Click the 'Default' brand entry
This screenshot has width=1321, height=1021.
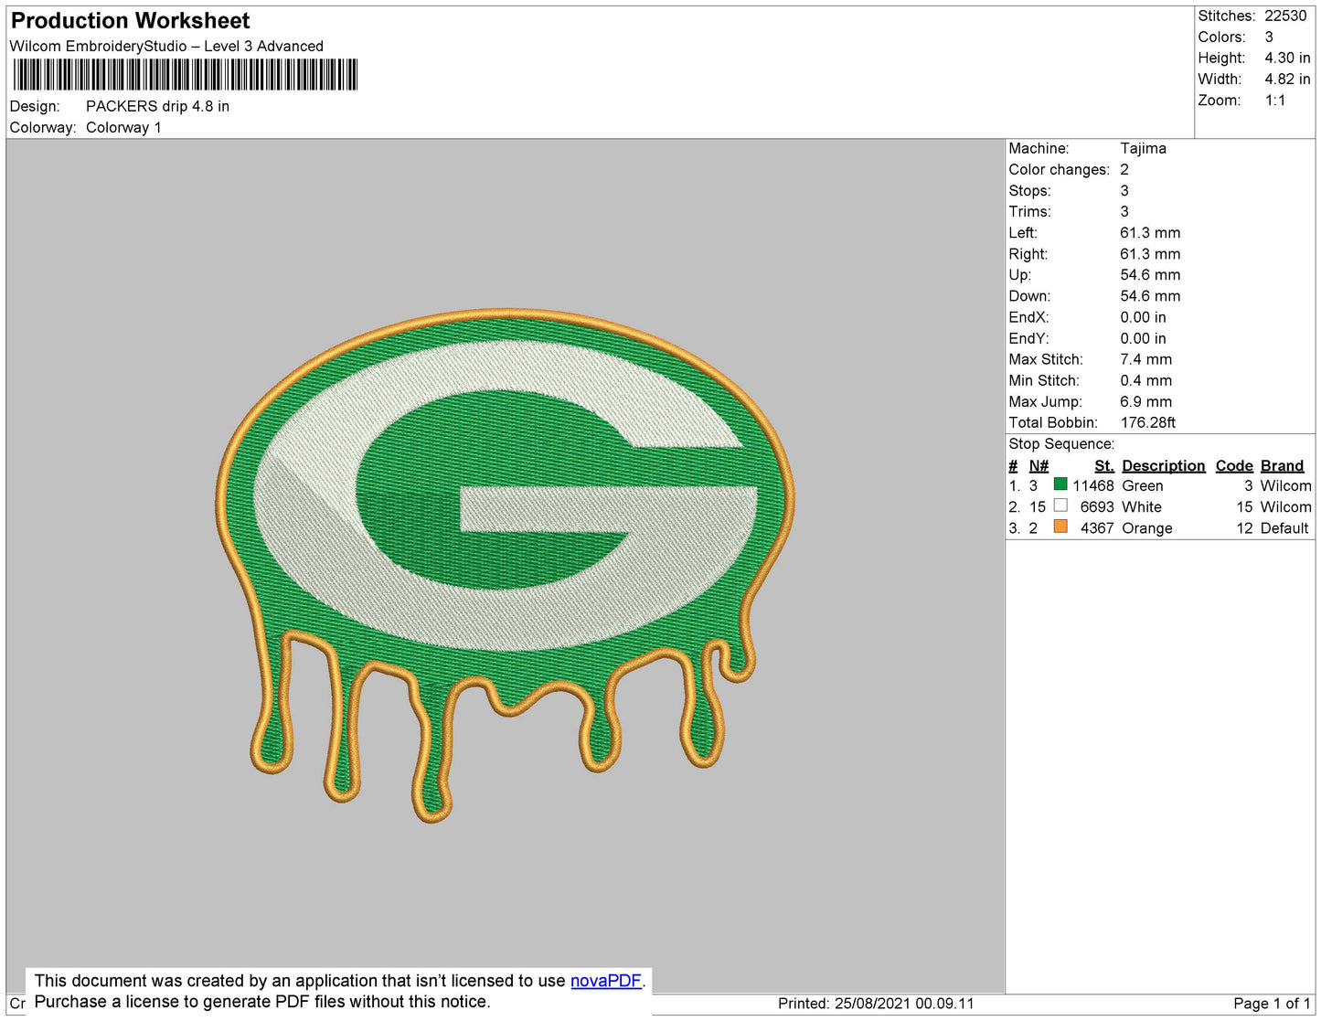click(x=1284, y=528)
